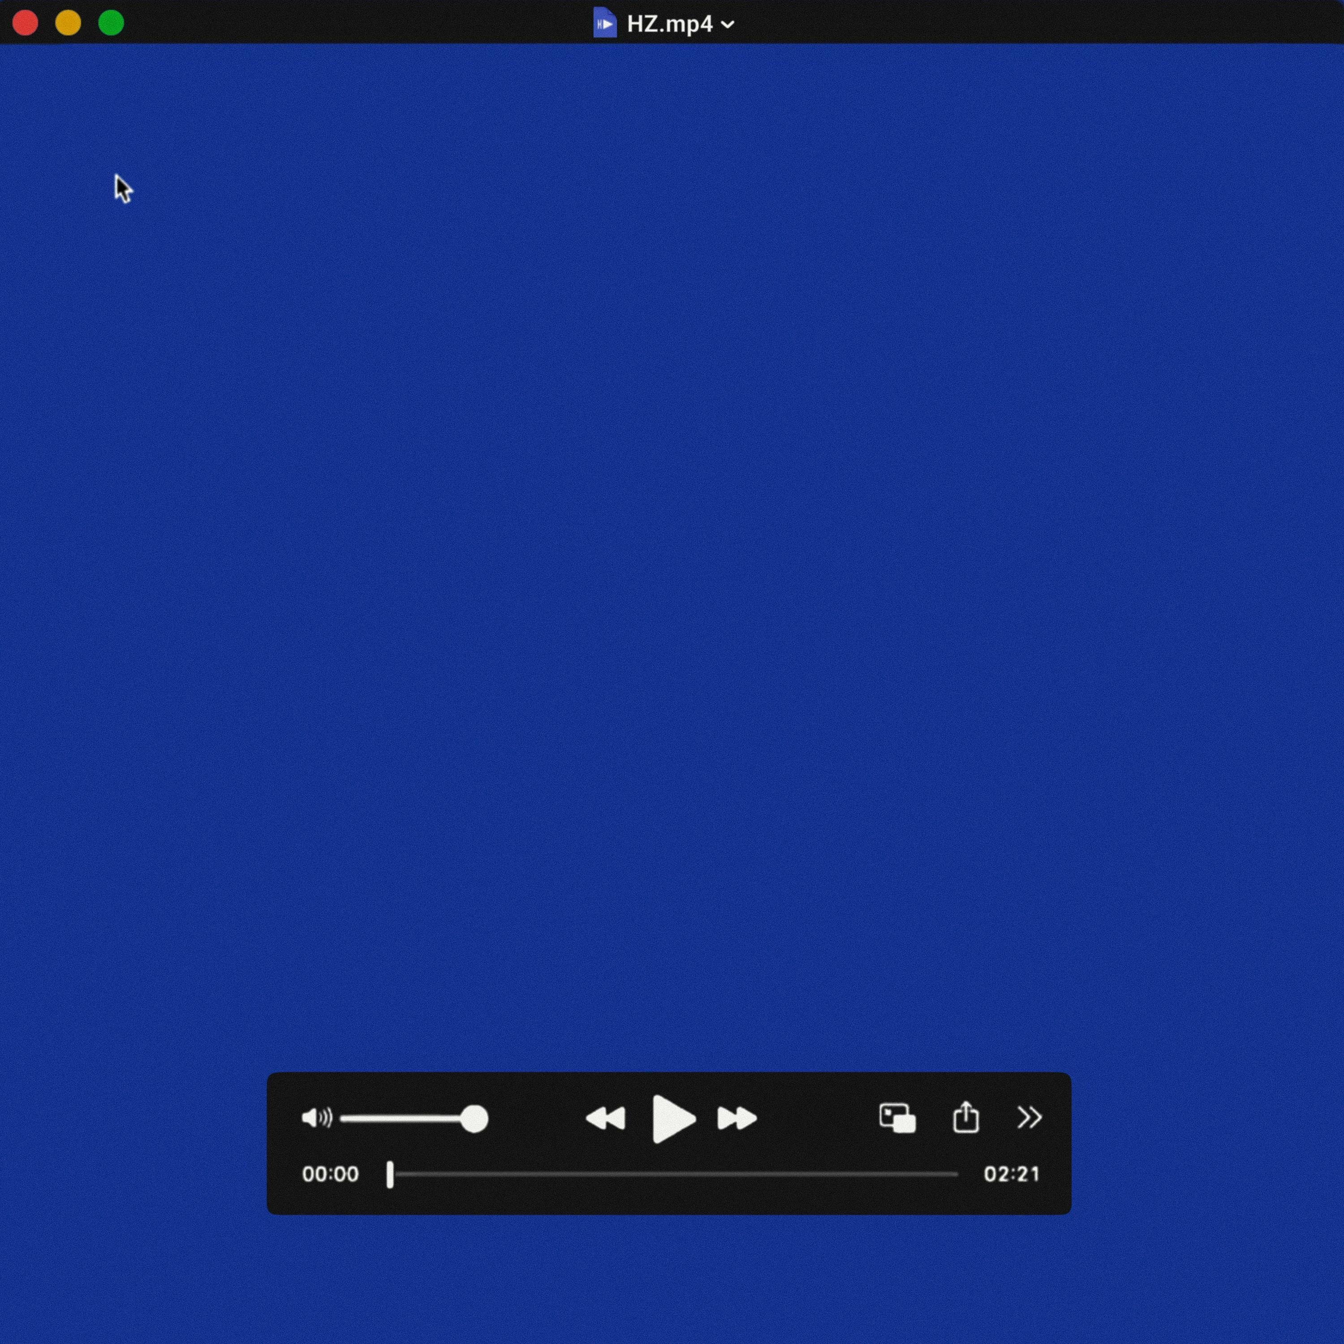
Task: Mute audio via the speaker icon
Action: pos(316,1118)
